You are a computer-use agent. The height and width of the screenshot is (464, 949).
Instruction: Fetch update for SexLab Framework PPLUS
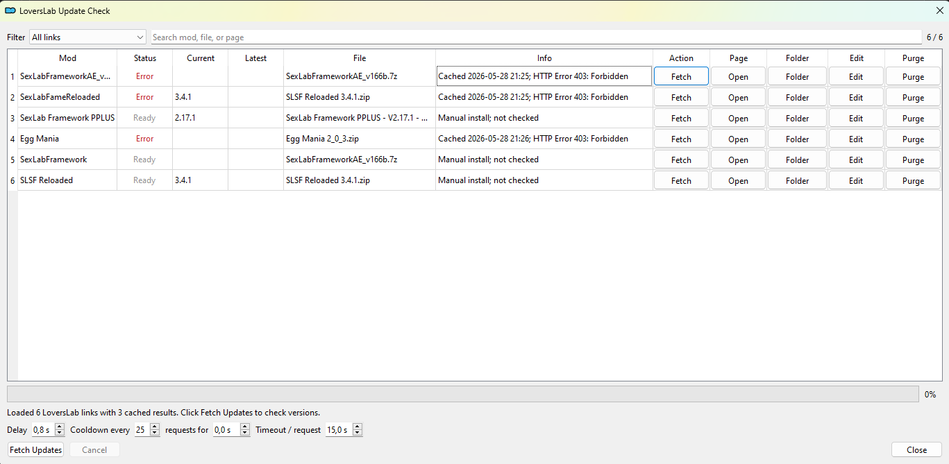tap(681, 118)
